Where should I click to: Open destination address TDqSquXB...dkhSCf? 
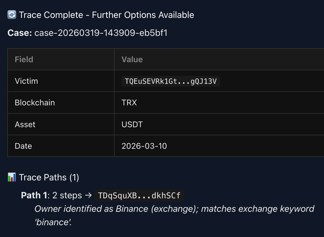pos(139,195)
